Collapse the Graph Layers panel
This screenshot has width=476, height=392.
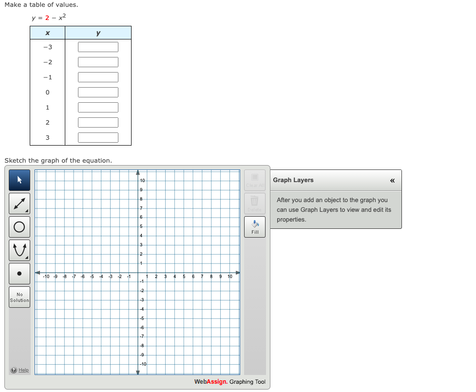point(392,181)
